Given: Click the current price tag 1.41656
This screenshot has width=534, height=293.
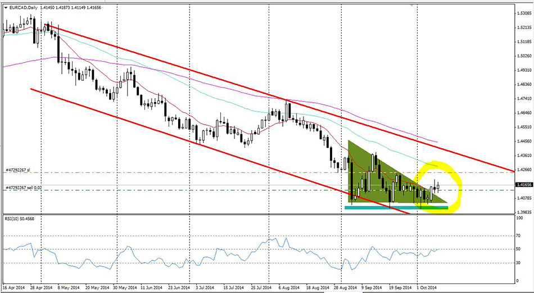Looking at the screenshot, I should pyautogui.click(x=523, y=184).
